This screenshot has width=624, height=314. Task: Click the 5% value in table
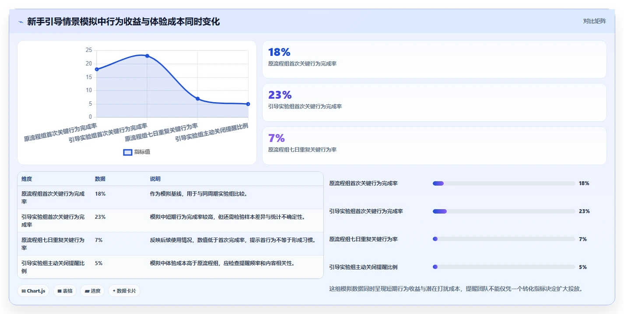pyautogui.click(x=99, y=263)
